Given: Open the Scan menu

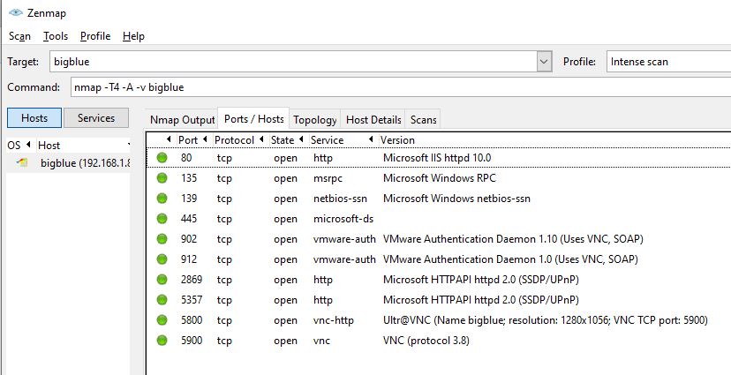Looking at the screenshot, I should coord(19,36).
